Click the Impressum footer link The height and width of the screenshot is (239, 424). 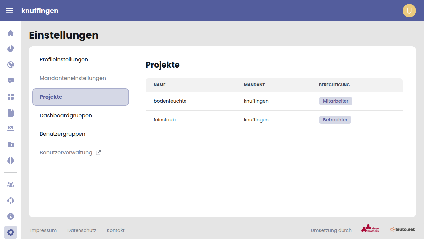click(43, 230)
